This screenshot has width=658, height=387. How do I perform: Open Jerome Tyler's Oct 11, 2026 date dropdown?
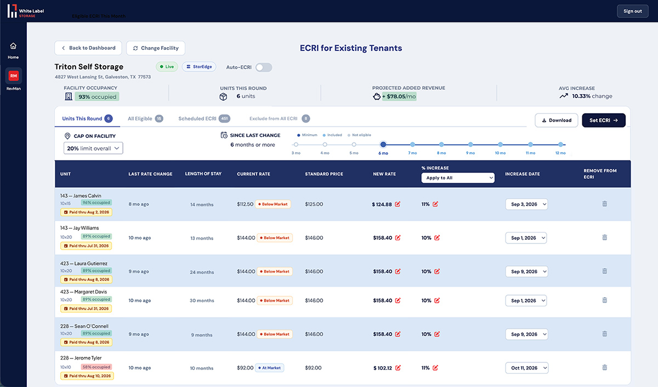pos(526,368)
